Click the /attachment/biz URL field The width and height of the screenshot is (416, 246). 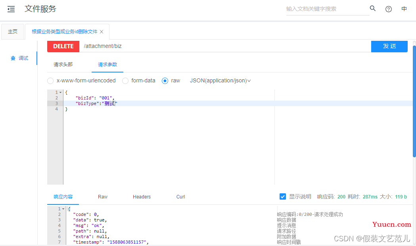225,46
